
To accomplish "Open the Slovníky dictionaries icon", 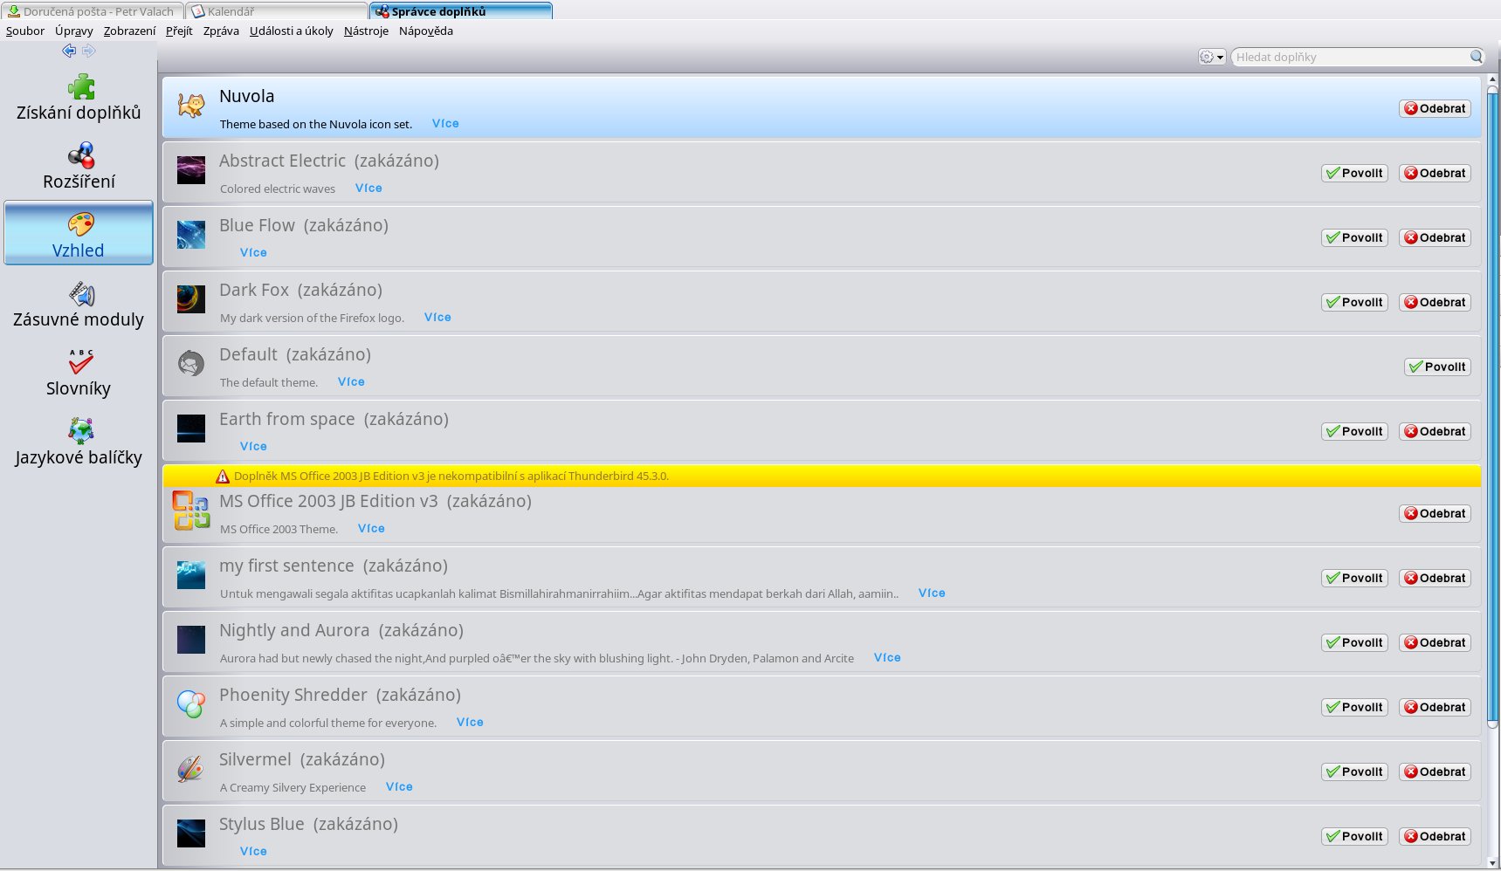I will (x=81, y=362).
